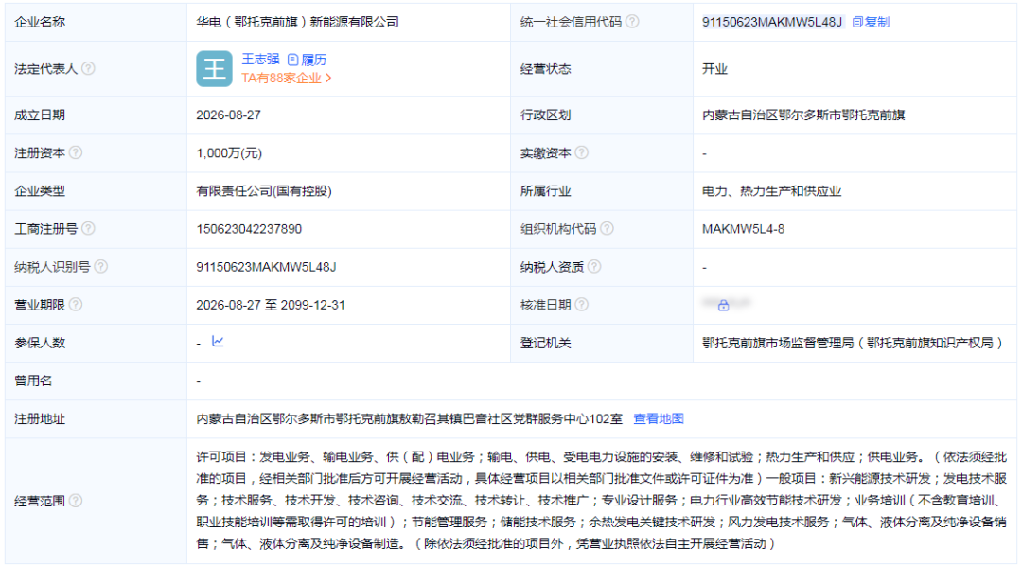Select administrative division 内蒙古自治区鄂尔多斯市鄂托克前旗

point(803,115)
